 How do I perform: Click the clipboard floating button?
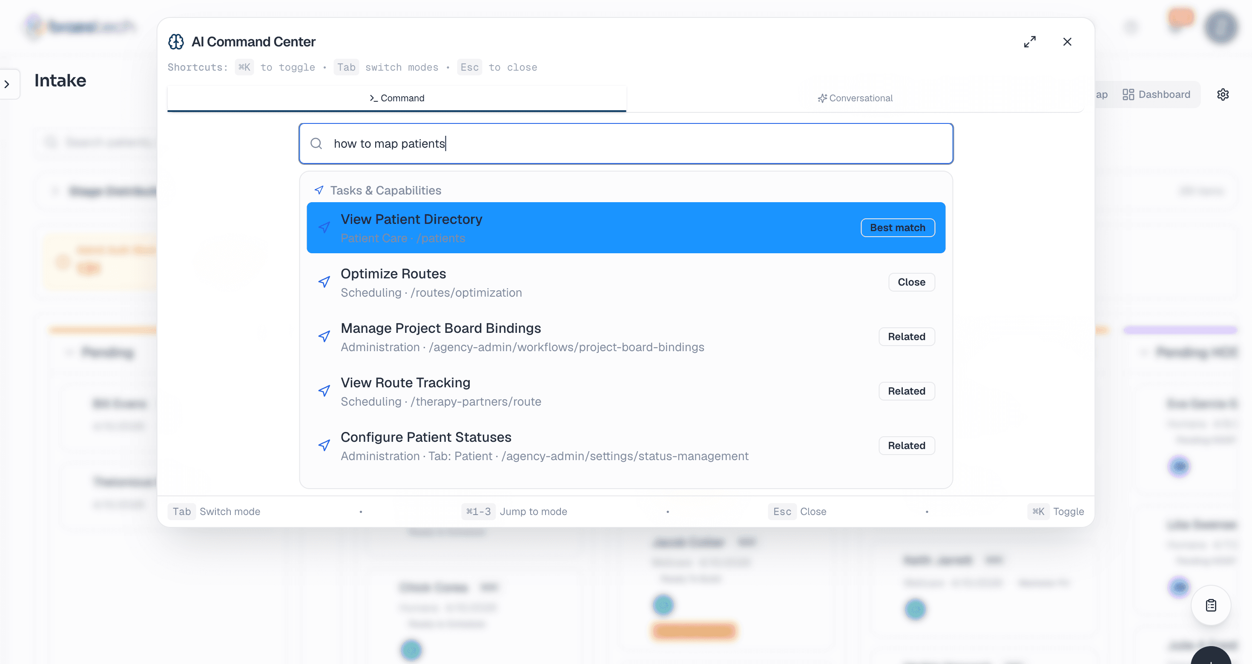[x=1211, y=605]
